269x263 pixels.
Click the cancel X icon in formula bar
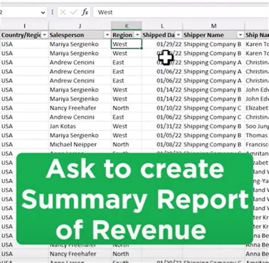[x=63, y=13]
